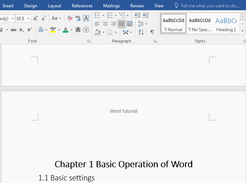
Task: Click the Chapter 1 Basic Operation heading
Action: (x=124, y=164)
